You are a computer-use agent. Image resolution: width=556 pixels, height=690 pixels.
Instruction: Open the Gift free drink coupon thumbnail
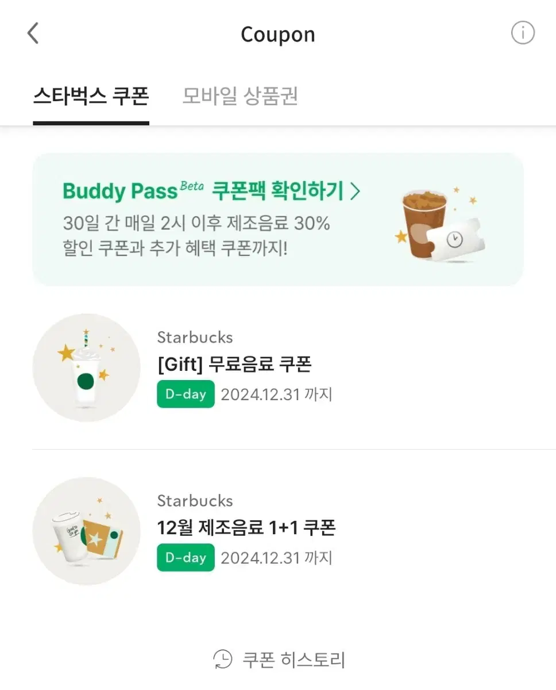86,367
